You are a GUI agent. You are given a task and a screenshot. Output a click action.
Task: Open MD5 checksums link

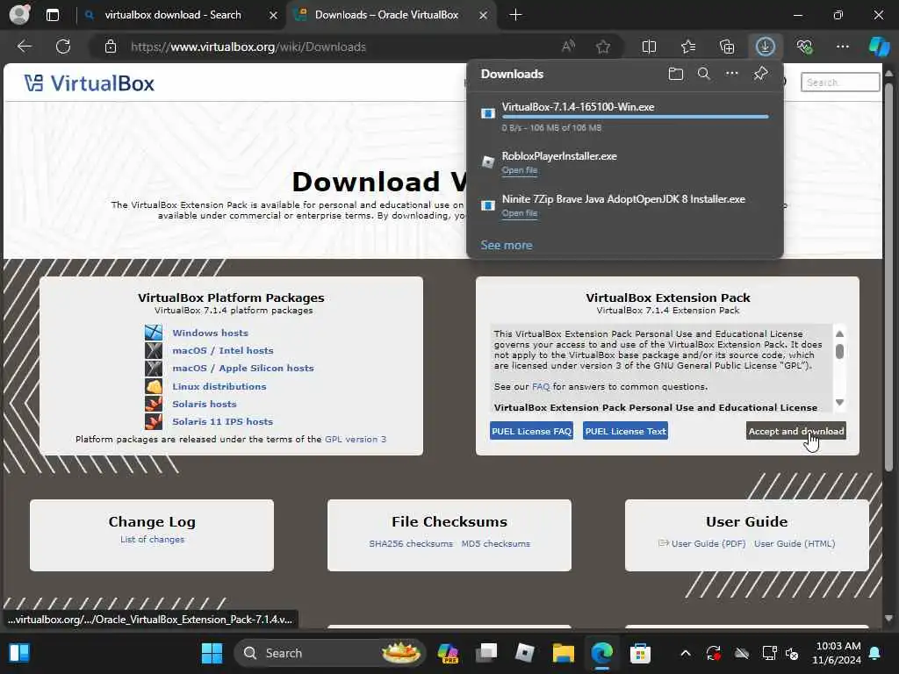point(495,543)
